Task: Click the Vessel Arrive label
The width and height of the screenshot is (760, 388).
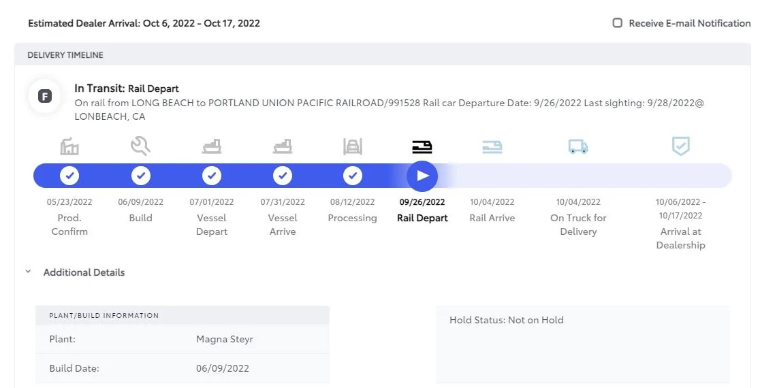Action: [x=283, y=225]
